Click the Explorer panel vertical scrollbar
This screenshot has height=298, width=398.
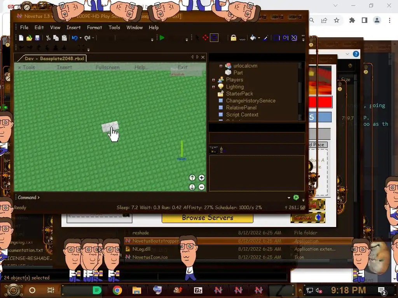tap(300, 91)
